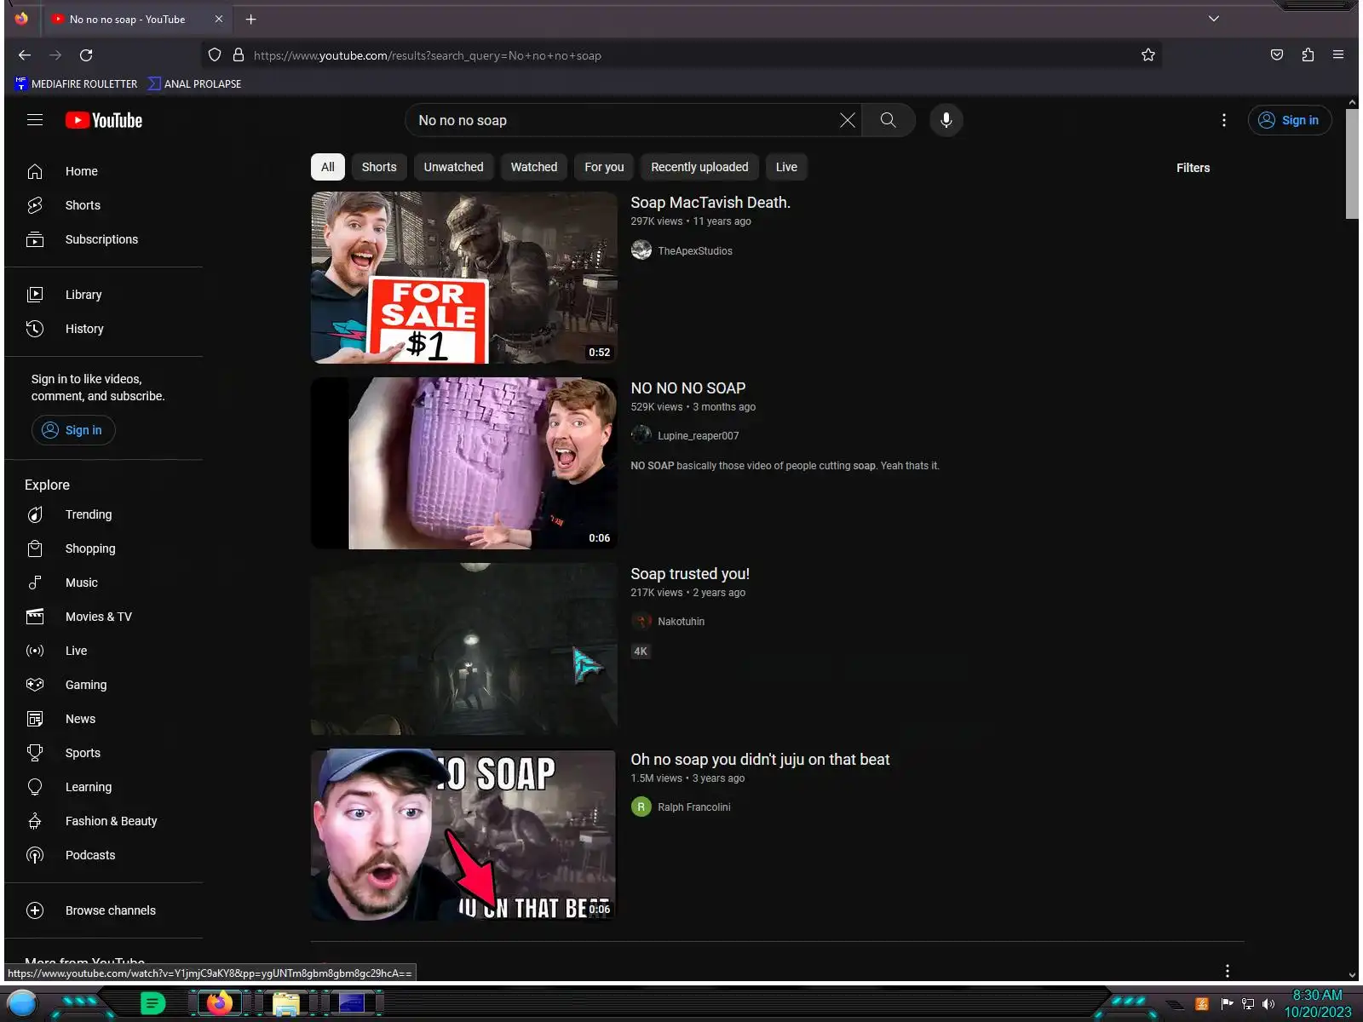Visit TheApexStudios channel
The image size is (1363, 1022).
tap(695, 251)
